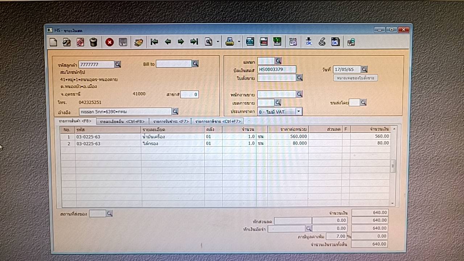Screen dimensions: 464x261
Task: Click the amount cell 560.00
Action: (370, 136)
